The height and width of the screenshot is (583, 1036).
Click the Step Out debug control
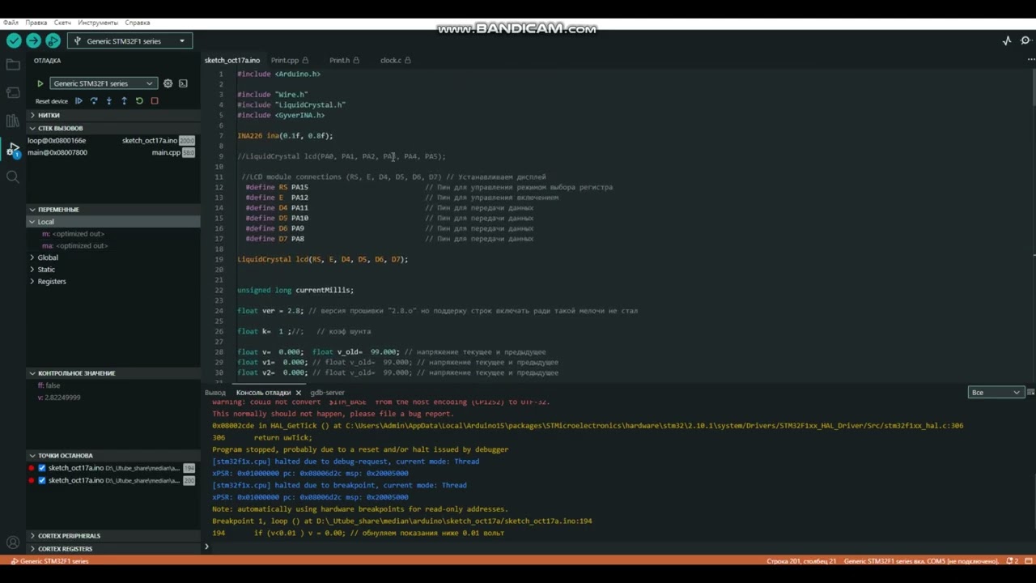pos(124,101)
